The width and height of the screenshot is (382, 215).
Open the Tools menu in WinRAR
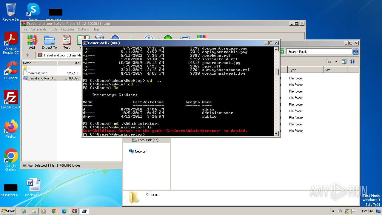click(x=54, y=29)
